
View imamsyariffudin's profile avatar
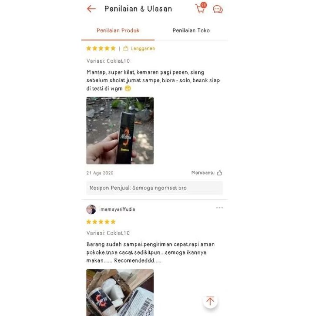[x=91, y=209]
